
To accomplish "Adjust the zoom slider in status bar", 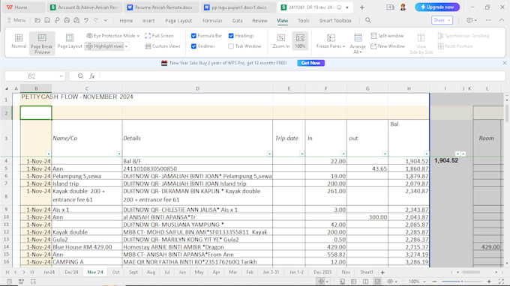I will 461,282.
